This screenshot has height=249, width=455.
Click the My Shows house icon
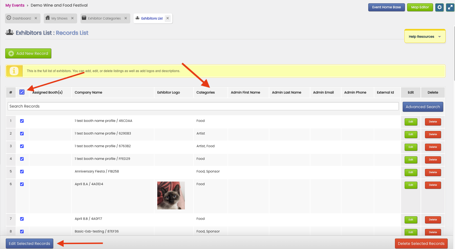click(x=48, y=18)
